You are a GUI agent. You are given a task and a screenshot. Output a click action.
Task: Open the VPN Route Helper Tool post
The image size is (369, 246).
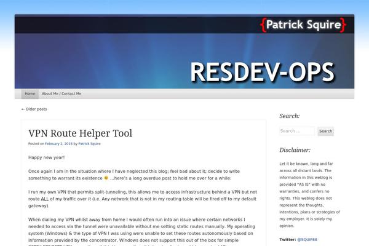(80, 133)
